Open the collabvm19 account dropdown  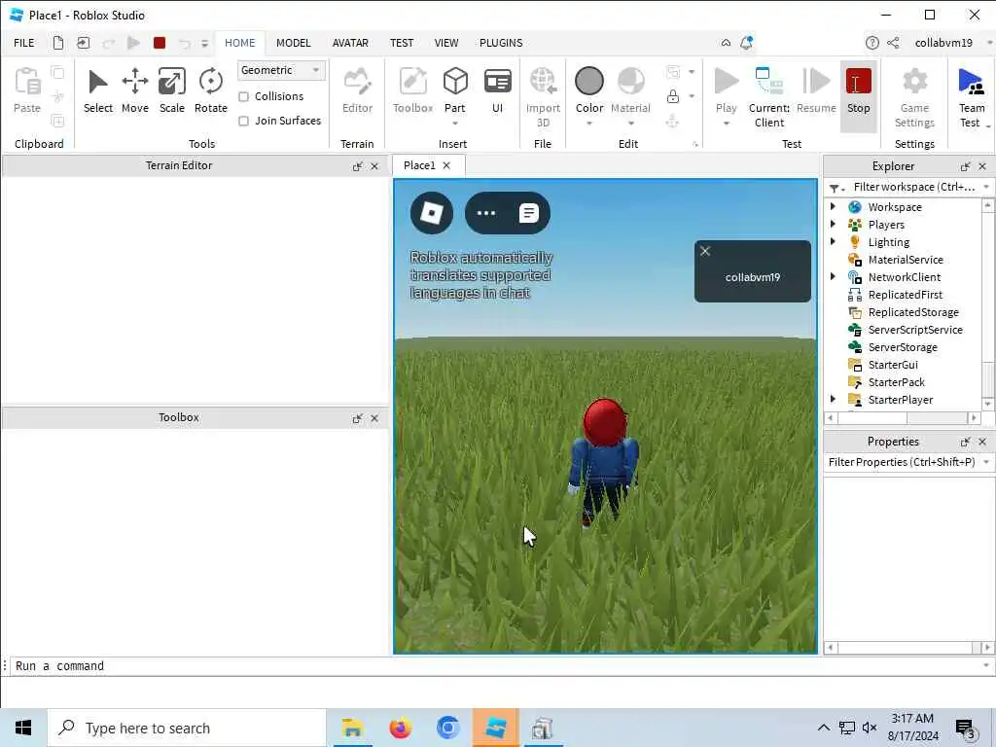click(989, 43)
